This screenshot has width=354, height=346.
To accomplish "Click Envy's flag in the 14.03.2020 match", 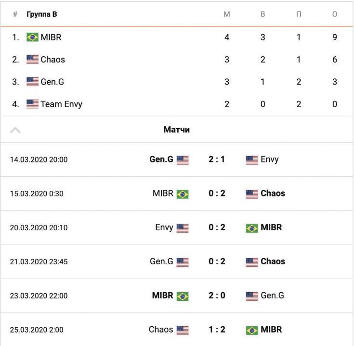I will pos(252,160).
